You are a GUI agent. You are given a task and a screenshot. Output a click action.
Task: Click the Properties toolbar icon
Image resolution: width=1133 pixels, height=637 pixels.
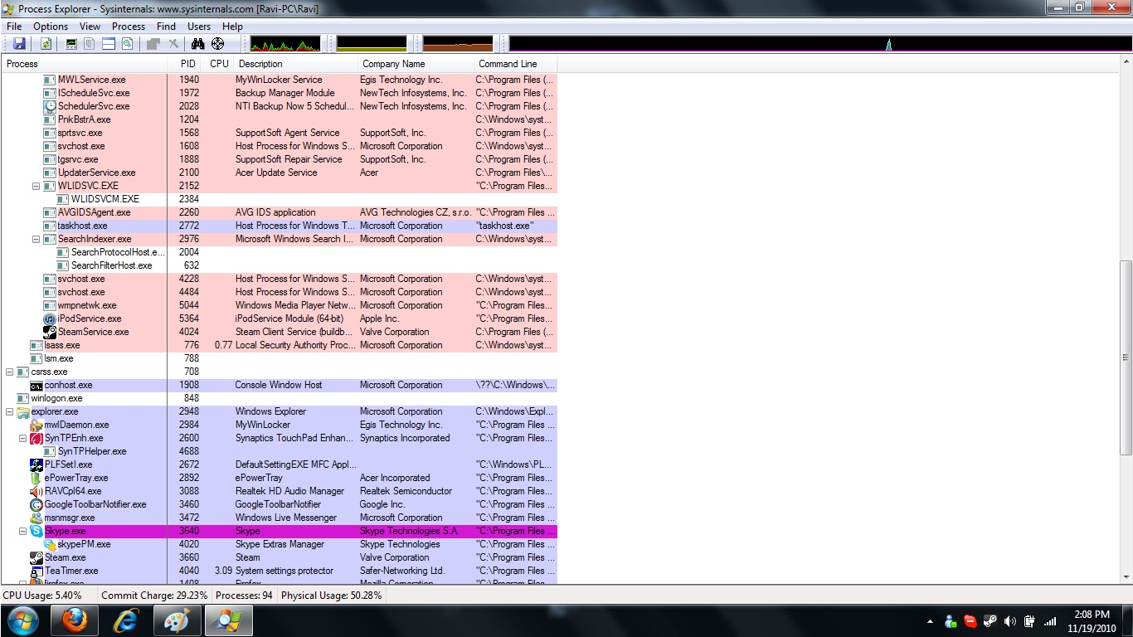click(x=153, y=44)
